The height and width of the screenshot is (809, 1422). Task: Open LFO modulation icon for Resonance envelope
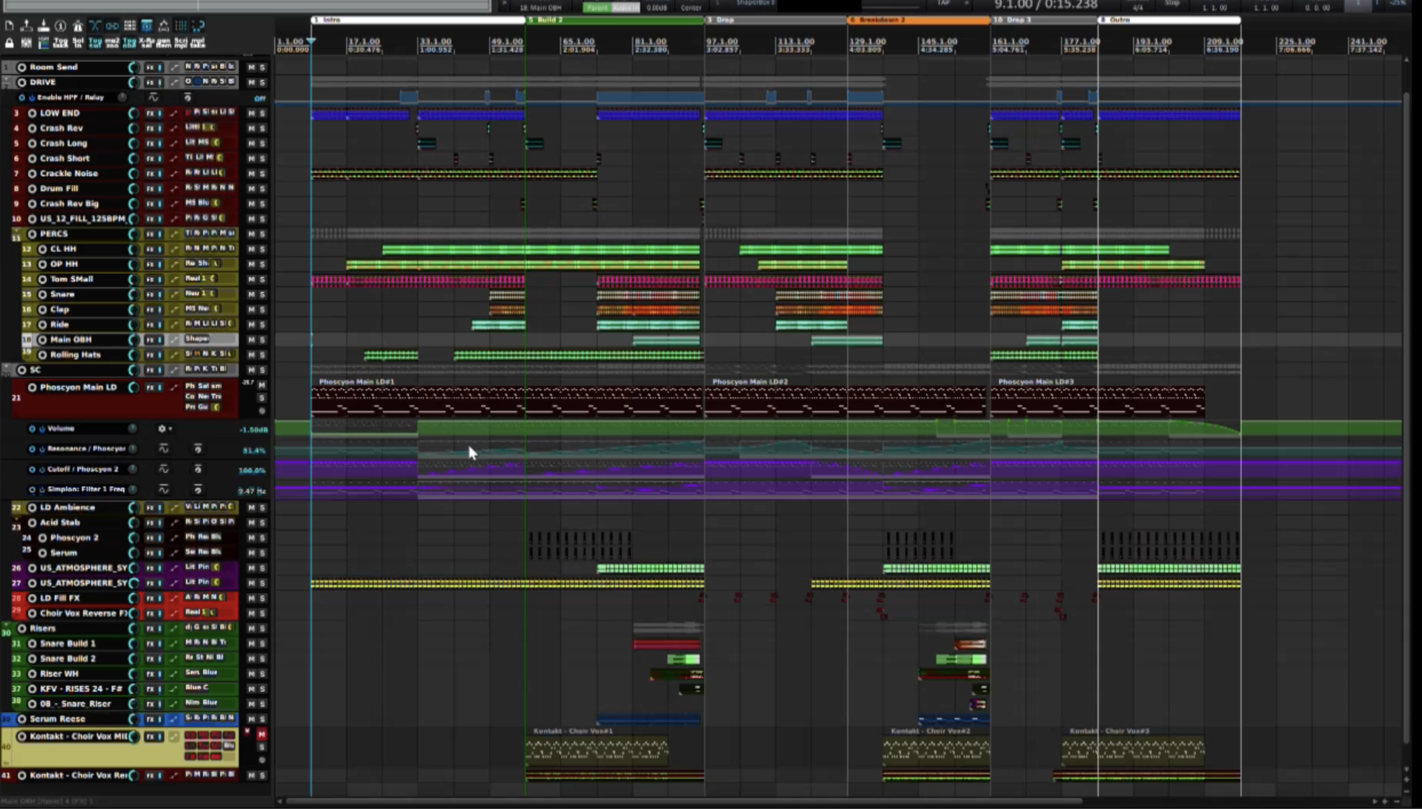tap(163, 449)
